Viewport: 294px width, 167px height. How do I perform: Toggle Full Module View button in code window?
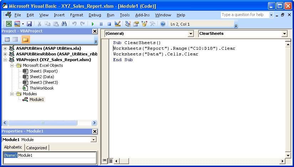point(110,161)
